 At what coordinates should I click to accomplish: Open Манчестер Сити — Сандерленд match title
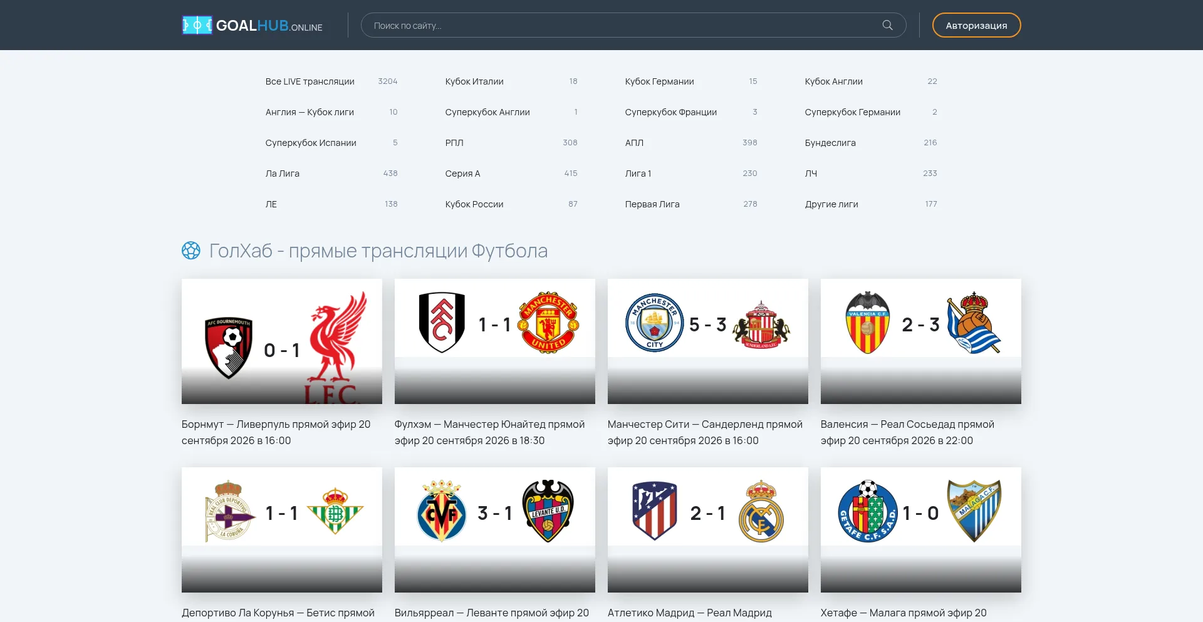pyautogui.click(x=706, y=432)
